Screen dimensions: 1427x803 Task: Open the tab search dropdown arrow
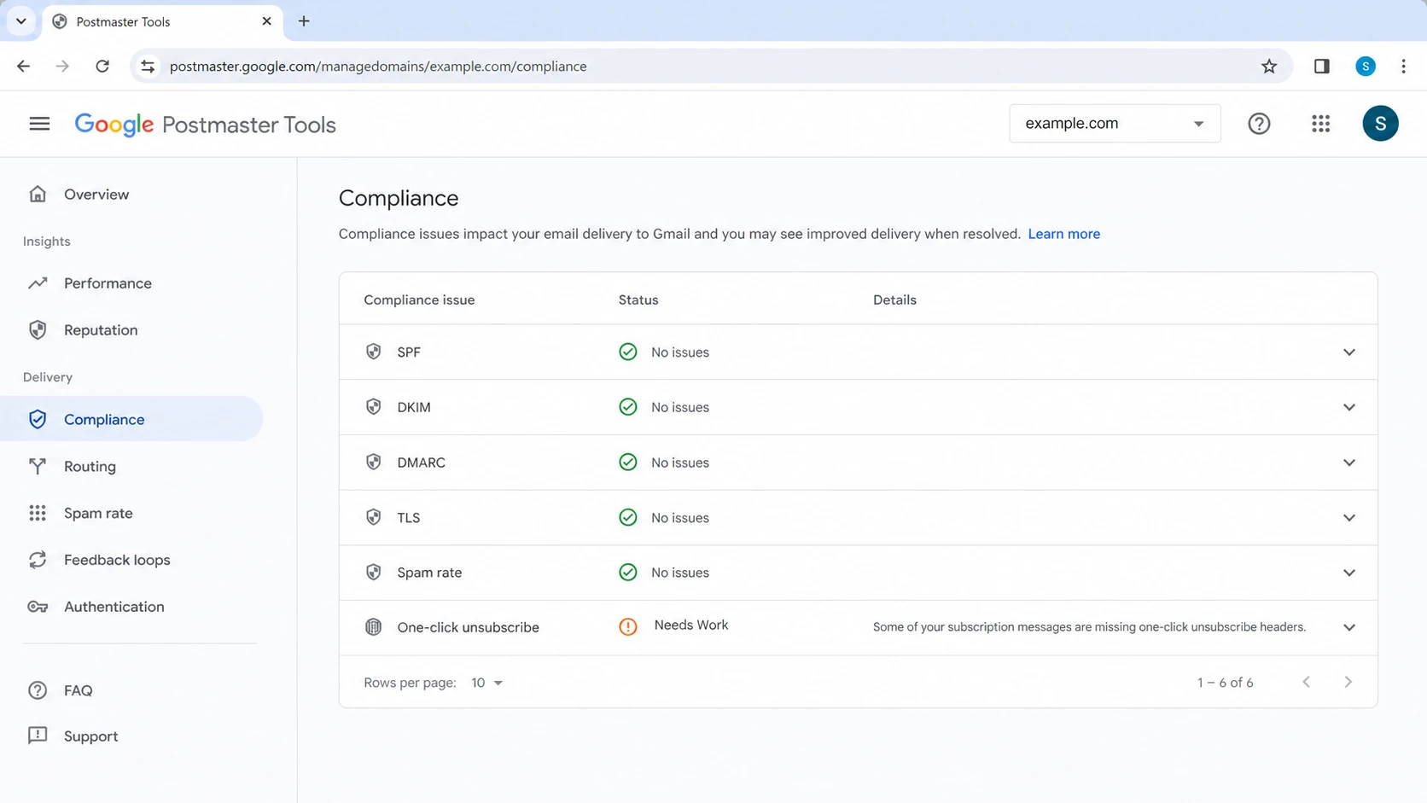tap(21, 21)
